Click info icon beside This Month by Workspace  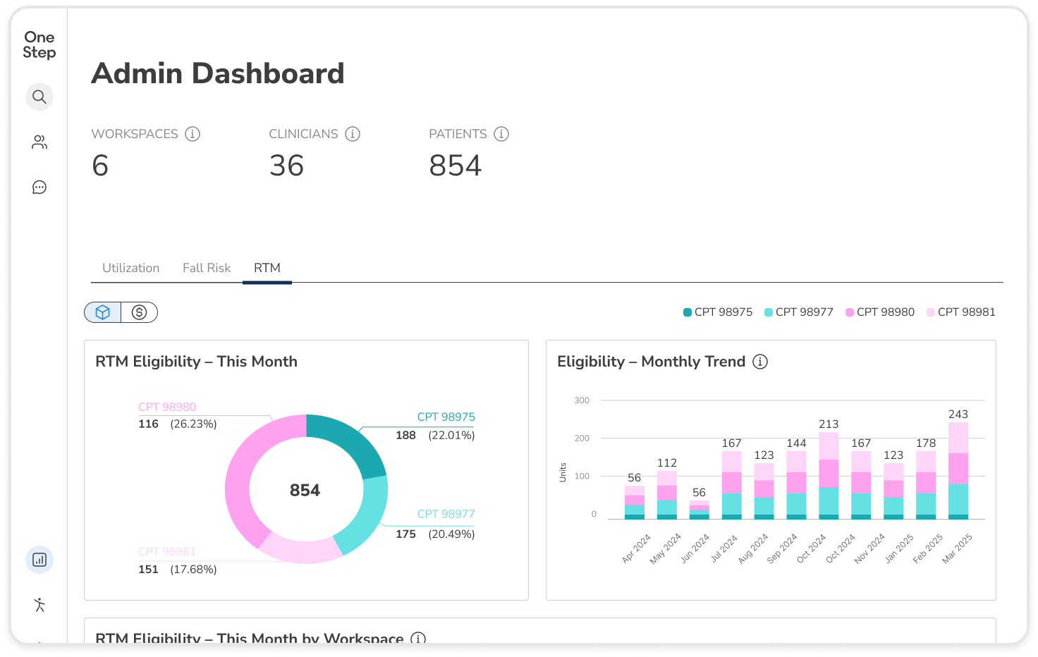[x=418, y=638]
